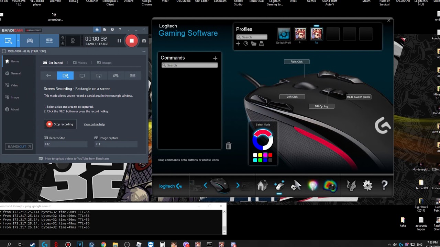This screenshot has width=440, height=247.
Task: Open the help question mark in Logitech bar
Action: (x=384, y=186)
